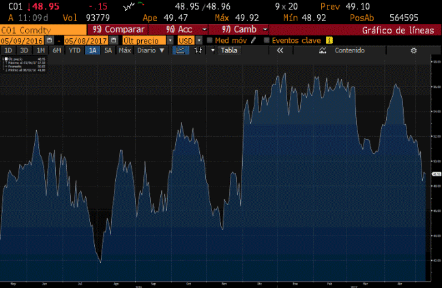Click the chart legend statistics box
This screenshot has height=288, width=442.
click(24, 65)
